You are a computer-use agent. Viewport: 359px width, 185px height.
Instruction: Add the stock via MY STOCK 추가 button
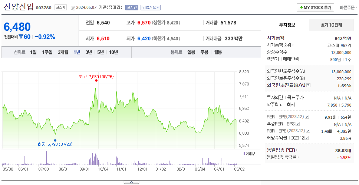tap(316, 7)
